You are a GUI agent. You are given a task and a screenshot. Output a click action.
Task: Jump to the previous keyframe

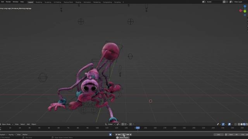tap(119, 135)
